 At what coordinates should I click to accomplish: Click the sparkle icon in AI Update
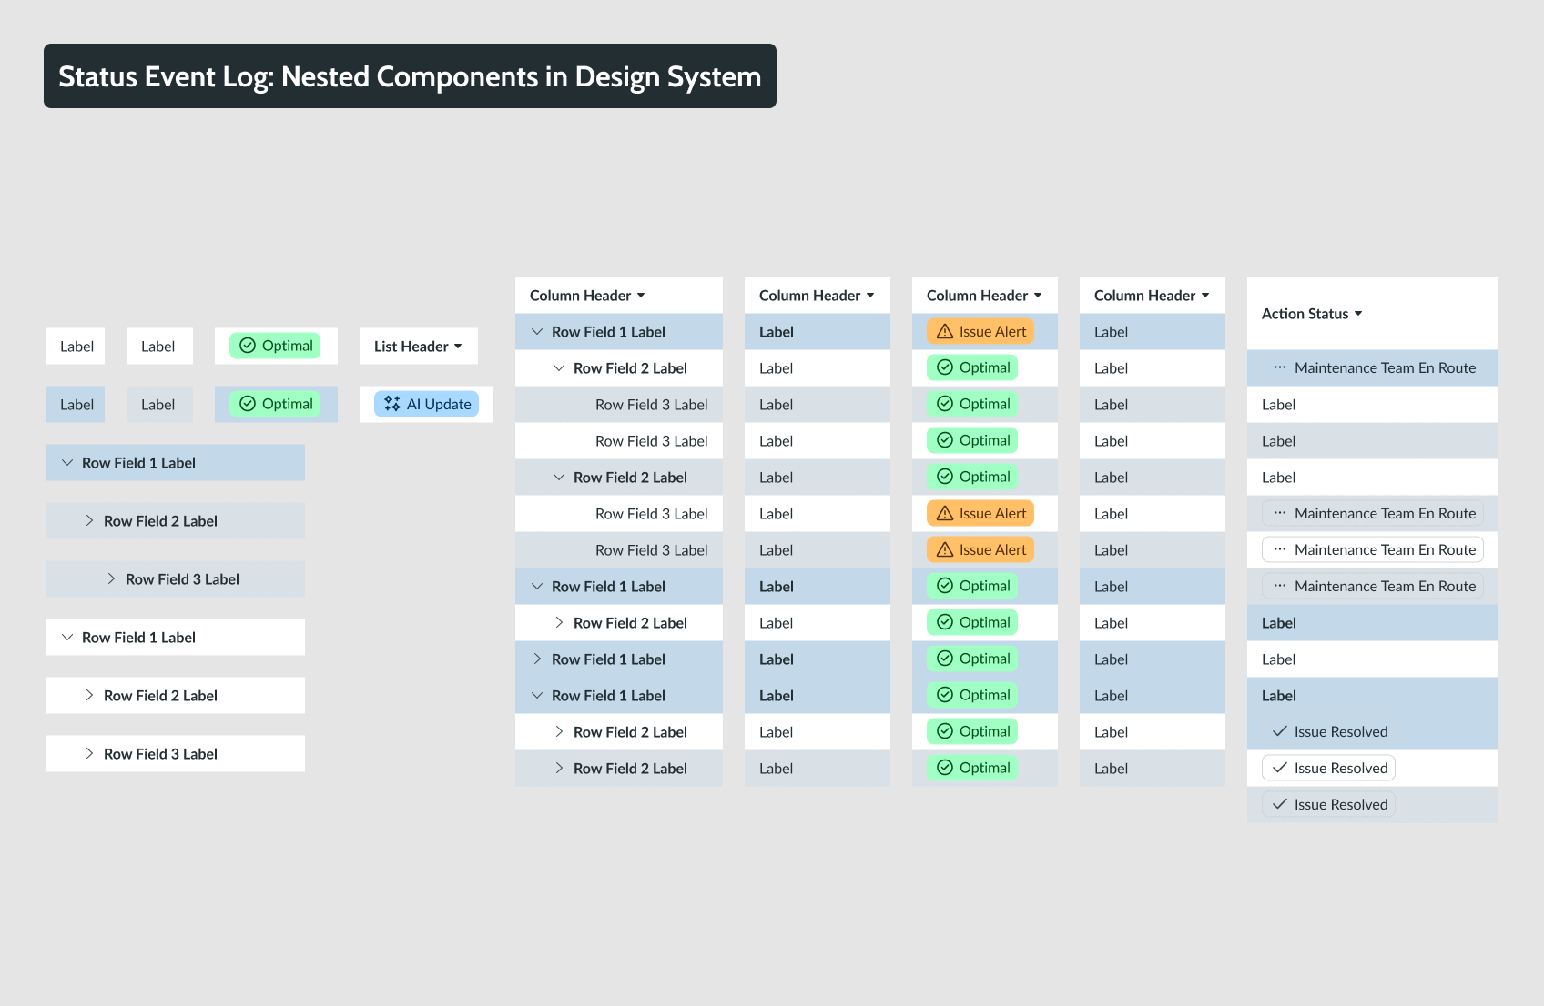(392, 404)
